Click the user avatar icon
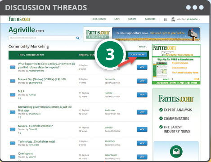211x162 pixels. pyautogui.click(x=173, y=19)
